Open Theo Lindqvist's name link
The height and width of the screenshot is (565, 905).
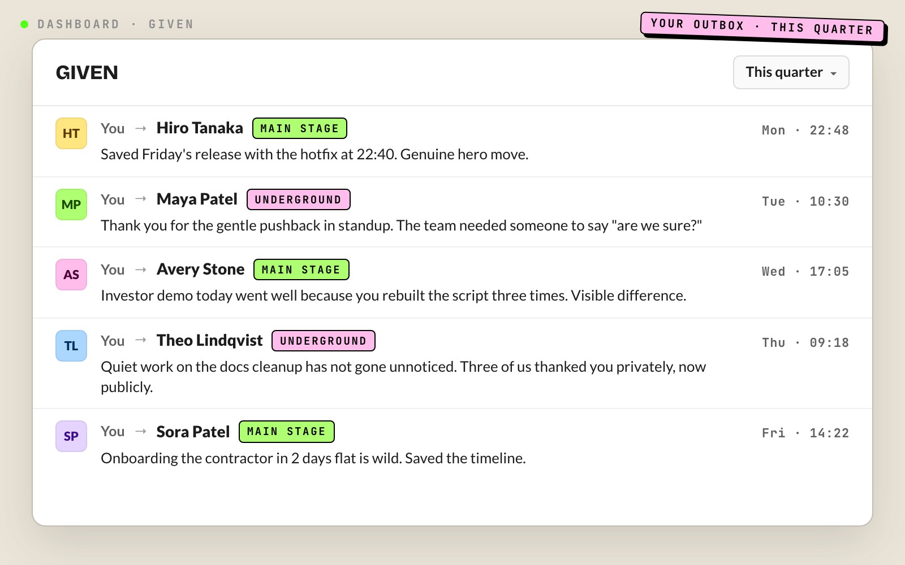pos(210,341)
